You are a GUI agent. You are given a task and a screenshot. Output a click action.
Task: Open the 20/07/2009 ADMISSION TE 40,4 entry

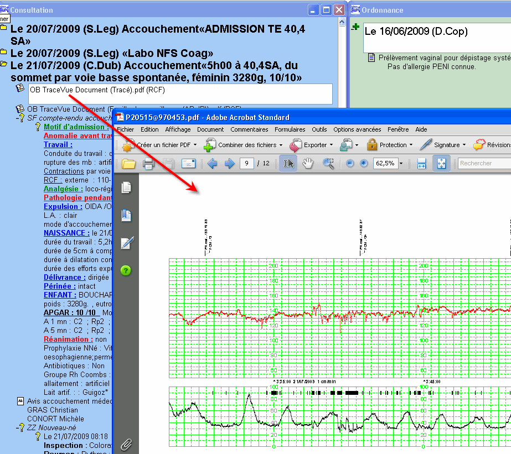[158, 35]
